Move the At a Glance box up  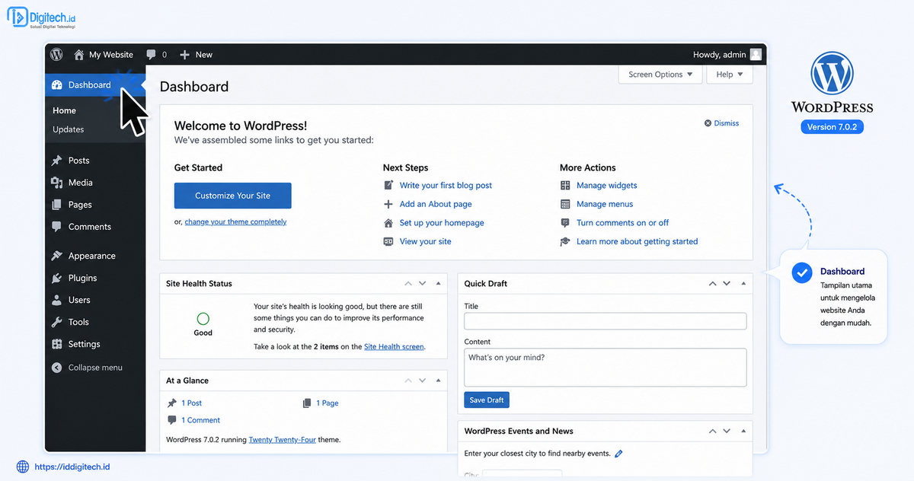click(x=407, y=381)
